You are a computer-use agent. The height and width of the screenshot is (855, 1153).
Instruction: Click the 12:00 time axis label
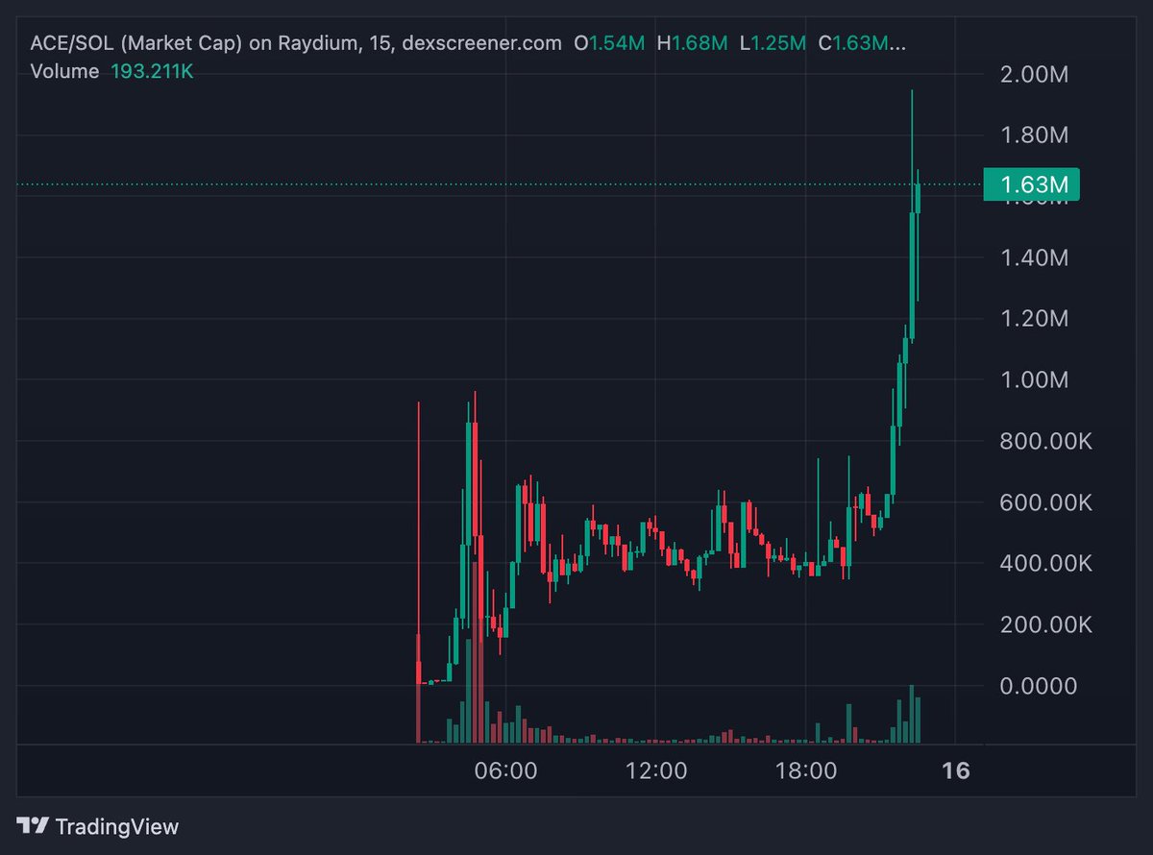pyautogui.click(x=658, y=770)
